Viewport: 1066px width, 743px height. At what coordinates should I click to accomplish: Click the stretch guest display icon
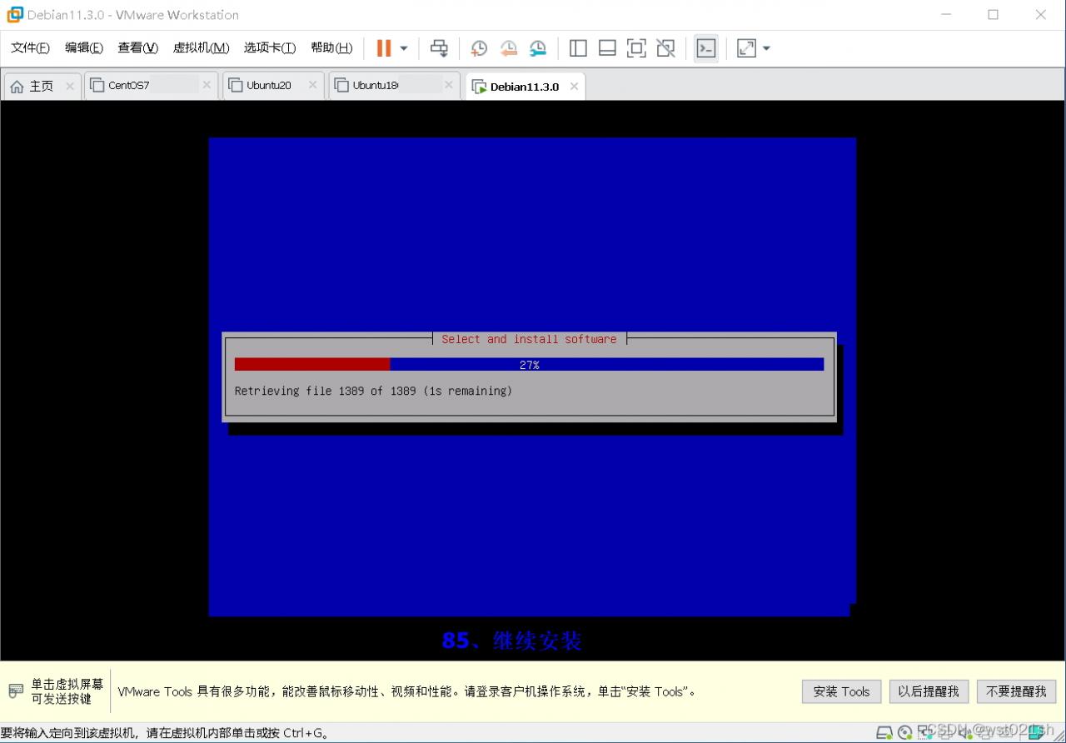click(746, 48)
